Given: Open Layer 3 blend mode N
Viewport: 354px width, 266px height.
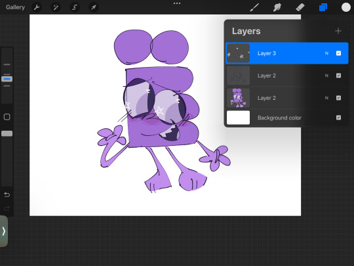Looking at the screenshot, I should [x=326, y=53].
